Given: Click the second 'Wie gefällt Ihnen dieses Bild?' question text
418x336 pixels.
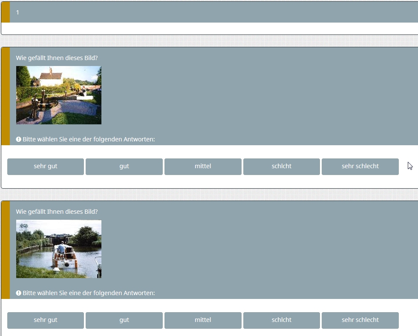Looking at the screenshot, I should [57, 212].
